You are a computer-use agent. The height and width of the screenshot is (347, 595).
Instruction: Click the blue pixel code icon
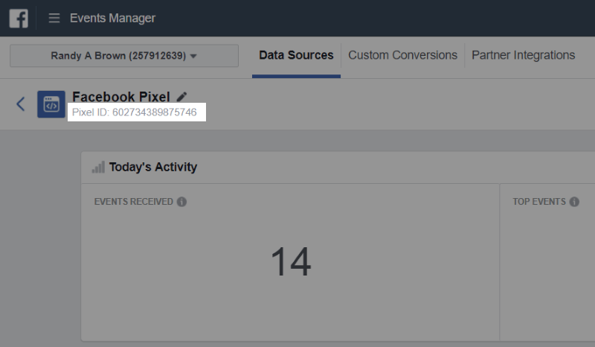[x=51, y=104]
